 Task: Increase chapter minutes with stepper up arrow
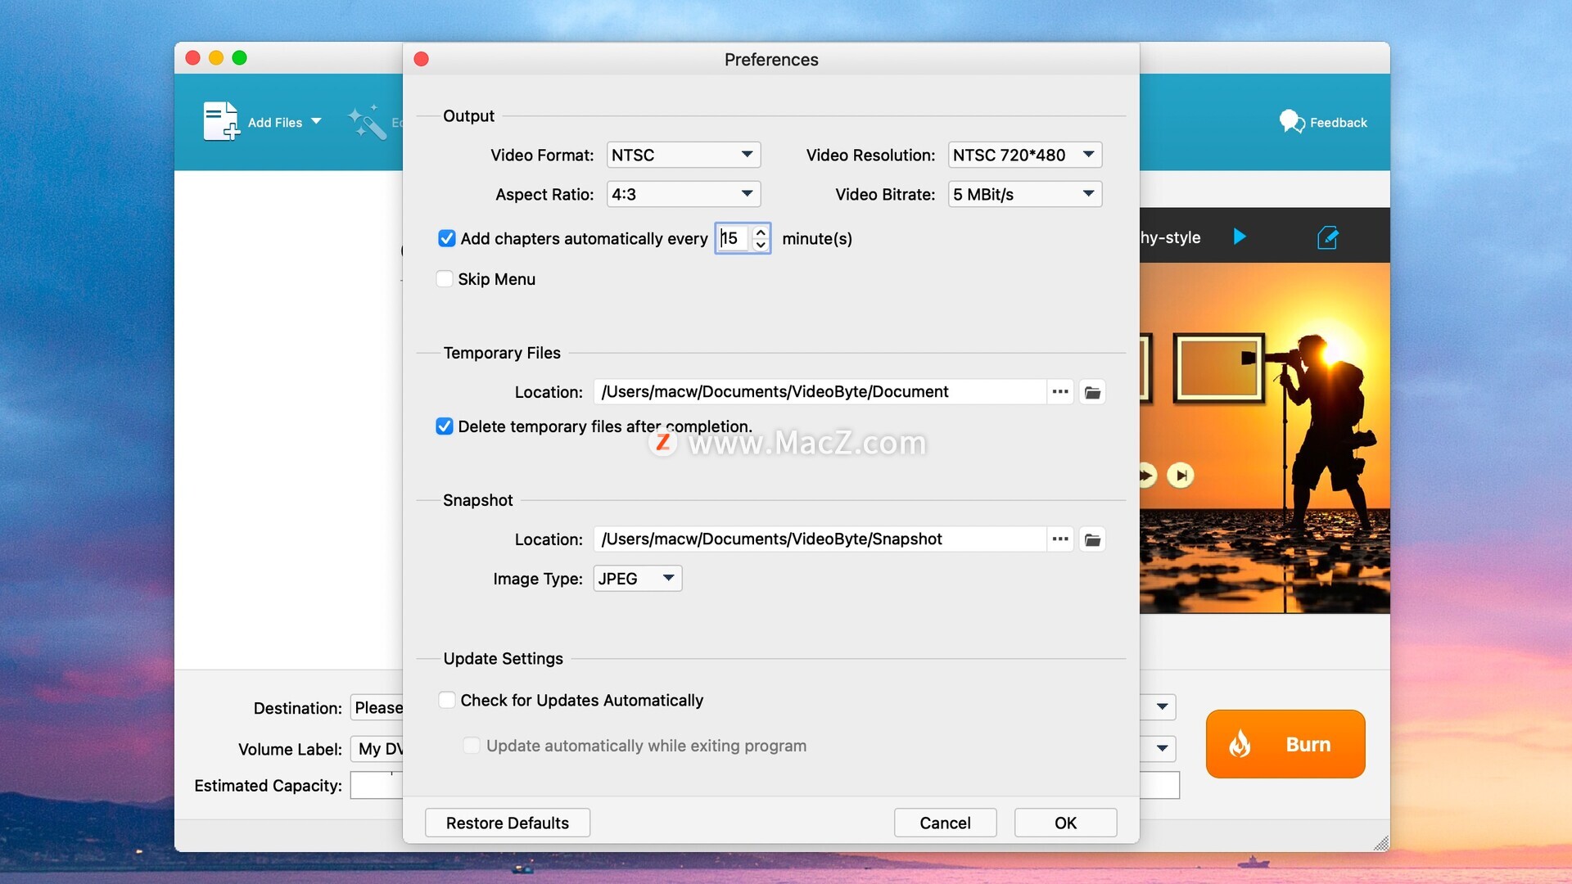761,232
